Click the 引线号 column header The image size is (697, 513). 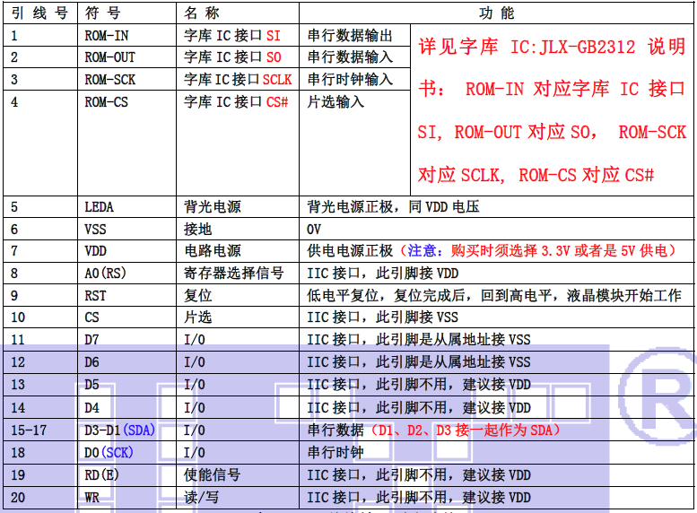tap(39, 13)
